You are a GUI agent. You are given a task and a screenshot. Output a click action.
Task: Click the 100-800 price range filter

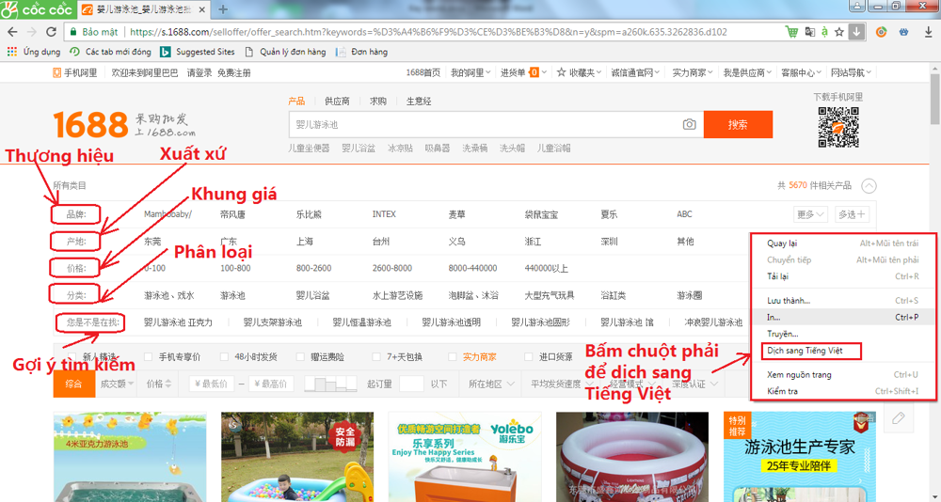point(235,268)
